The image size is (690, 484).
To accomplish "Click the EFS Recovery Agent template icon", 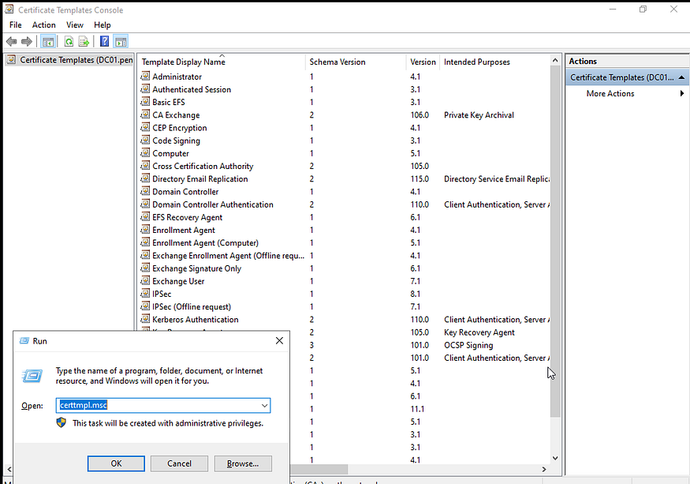I will tap(145, 217).
